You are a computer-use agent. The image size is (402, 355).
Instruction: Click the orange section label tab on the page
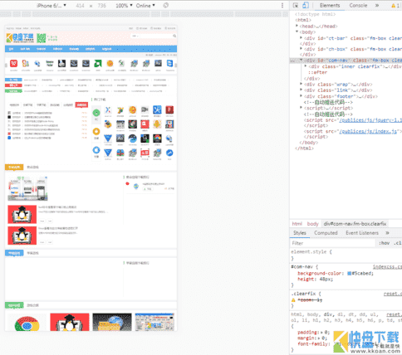[14, 168]
